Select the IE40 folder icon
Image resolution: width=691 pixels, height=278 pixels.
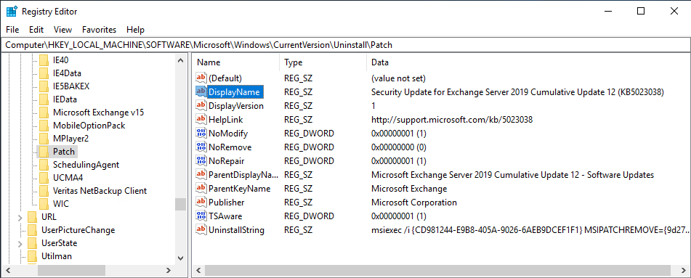coord(43,60)
